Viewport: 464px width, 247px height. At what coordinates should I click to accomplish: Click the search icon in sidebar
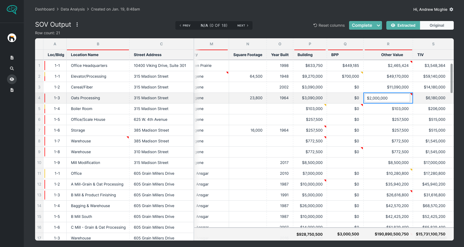12,68
